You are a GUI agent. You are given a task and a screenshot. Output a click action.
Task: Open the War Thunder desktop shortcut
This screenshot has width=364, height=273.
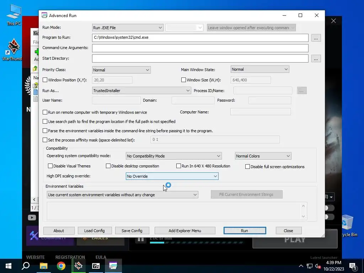coord(12,49)
